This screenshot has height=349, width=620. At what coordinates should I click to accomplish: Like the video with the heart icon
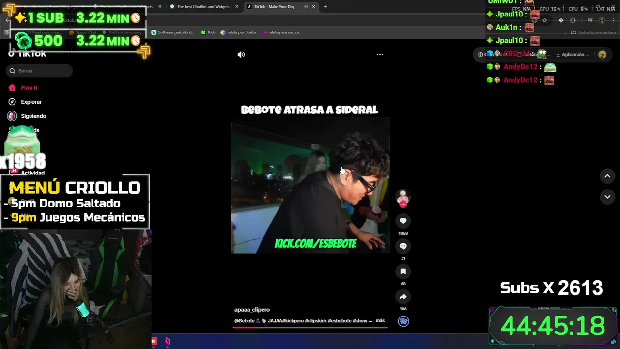click(x=403, y=221)
